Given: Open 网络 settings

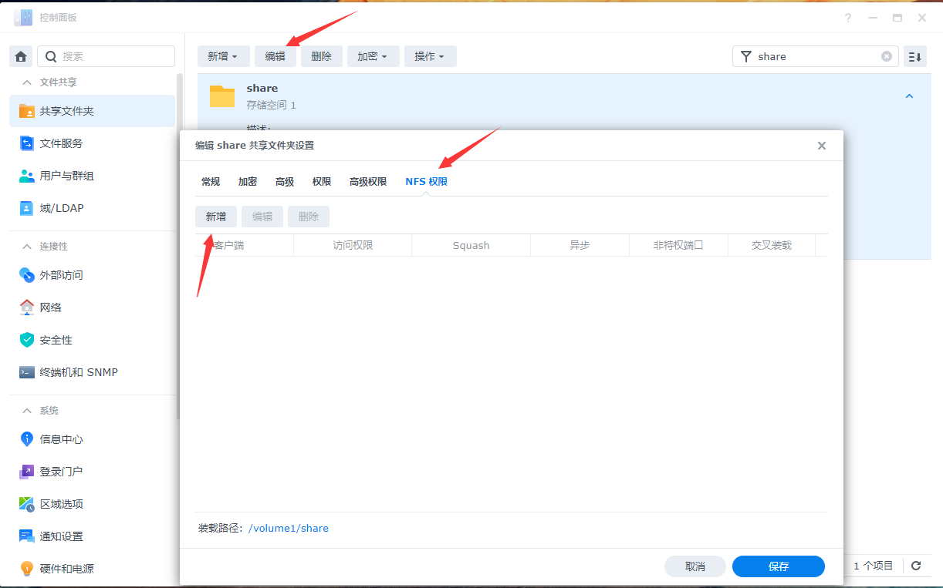Looking at the screenshot, I should (92, 307).
